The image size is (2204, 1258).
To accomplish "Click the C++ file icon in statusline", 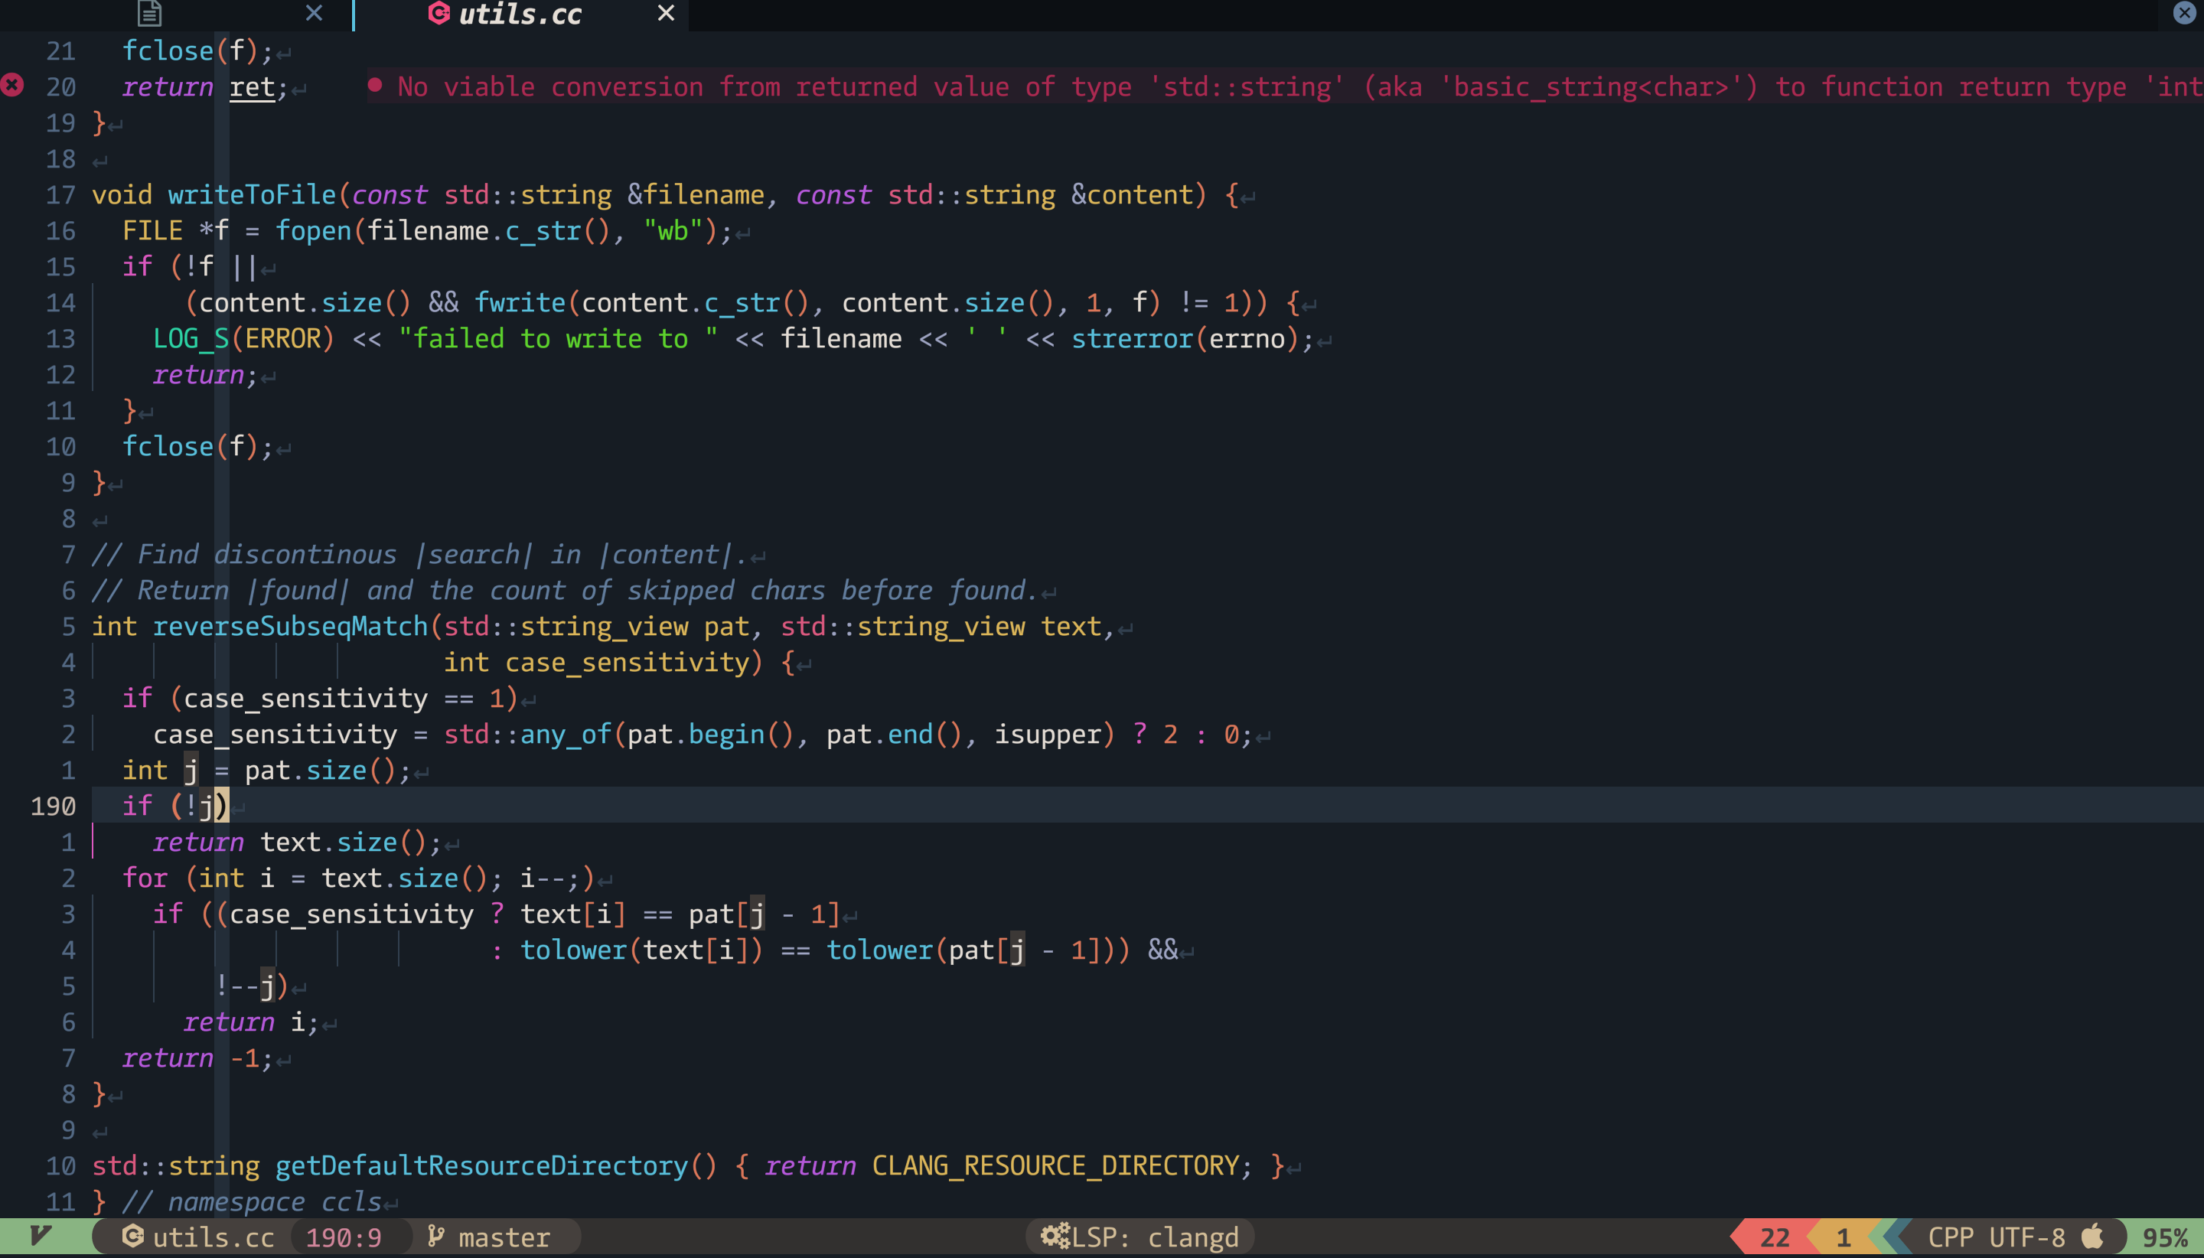I will [x=132, y=1237].
